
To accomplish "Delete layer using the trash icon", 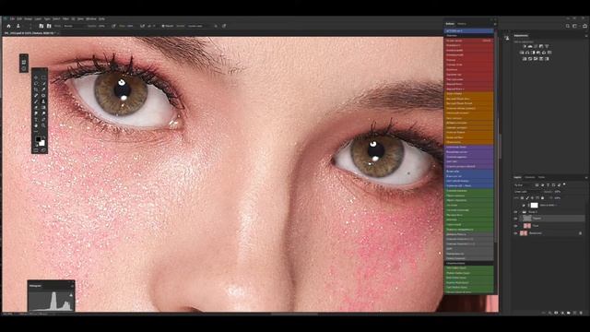I will (x=581, y=313).
